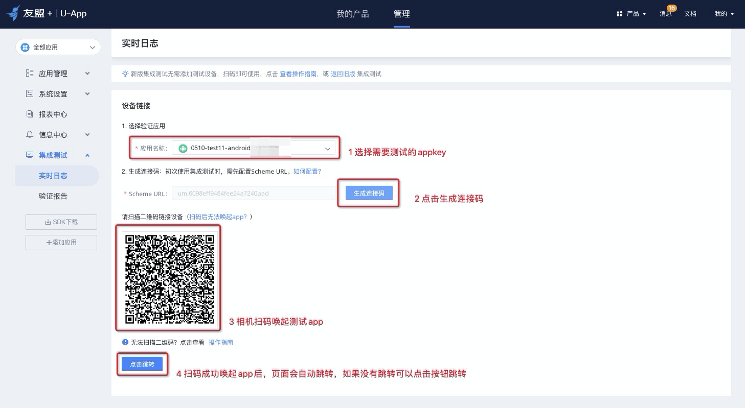Viewport: 745px width, 408px height.
Task: Click the 应用名称 field label
Action: (x=153, y=149)
